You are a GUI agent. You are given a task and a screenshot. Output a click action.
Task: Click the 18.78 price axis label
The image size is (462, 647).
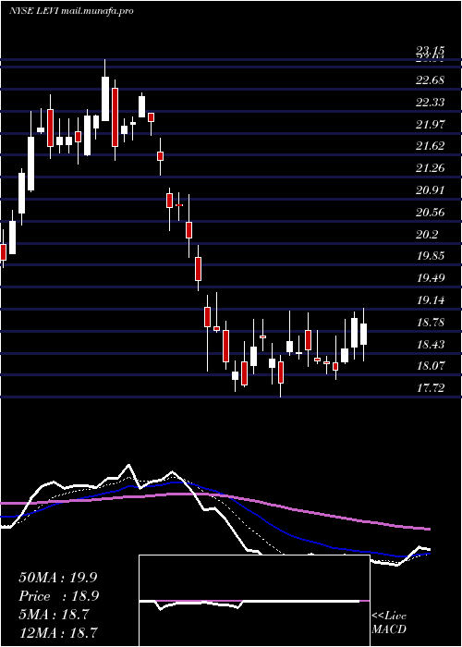point(431,322)
